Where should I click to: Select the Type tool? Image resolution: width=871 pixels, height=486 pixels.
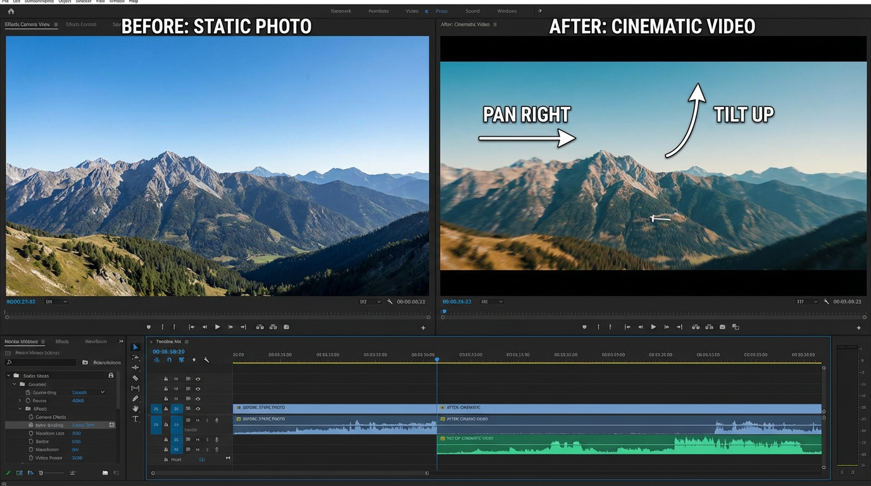pyautogui.click(x=135, y=419)
